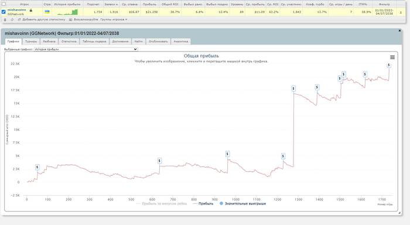The width and height of the screenshot is (410, 225).
Task: Switch to the 'Турниры' tab
Action: point(31,42)
